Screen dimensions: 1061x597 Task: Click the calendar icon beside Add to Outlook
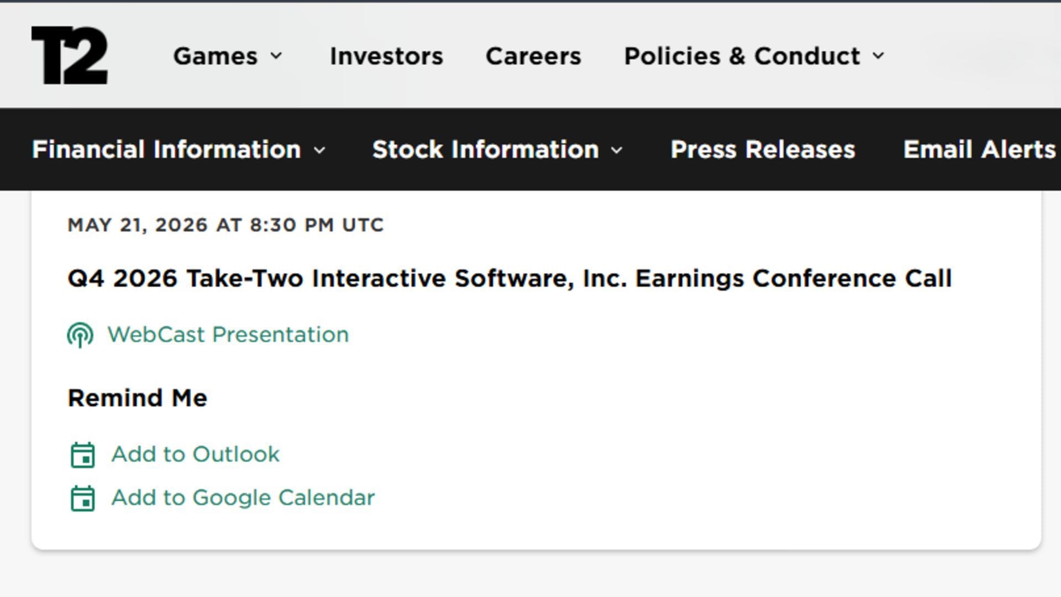pyautogui.click(x=83, y=455)
